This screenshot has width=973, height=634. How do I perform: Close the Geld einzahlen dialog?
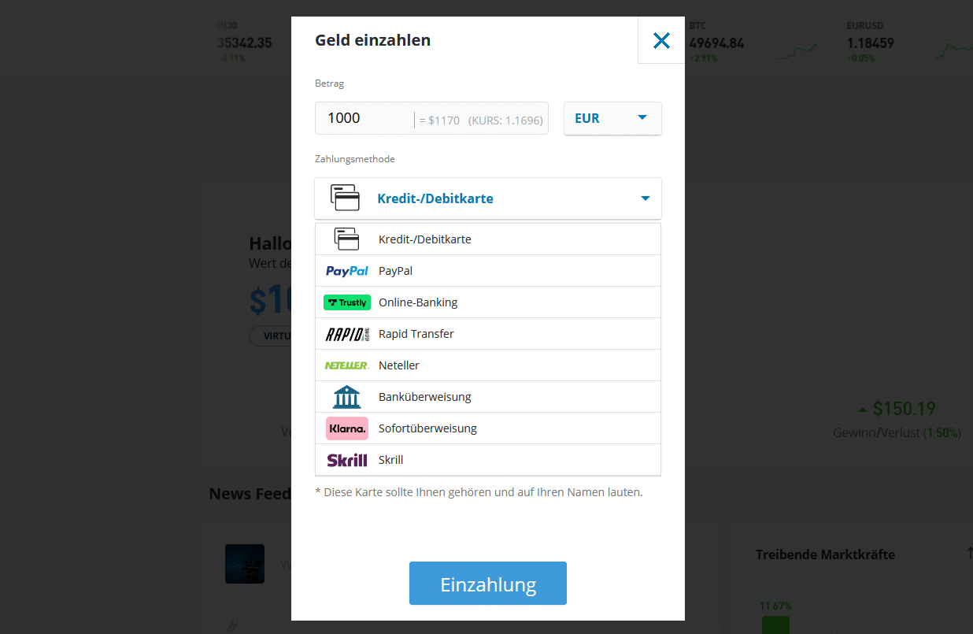tap(661, 40)
